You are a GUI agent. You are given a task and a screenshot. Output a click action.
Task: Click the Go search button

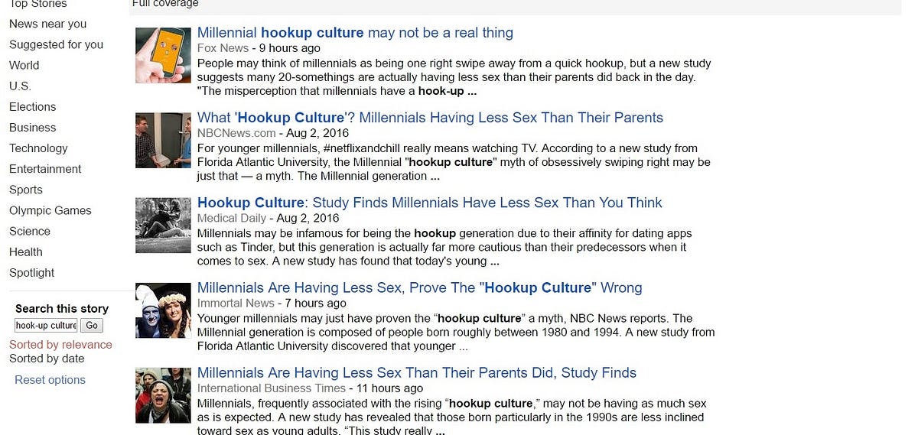92,326
